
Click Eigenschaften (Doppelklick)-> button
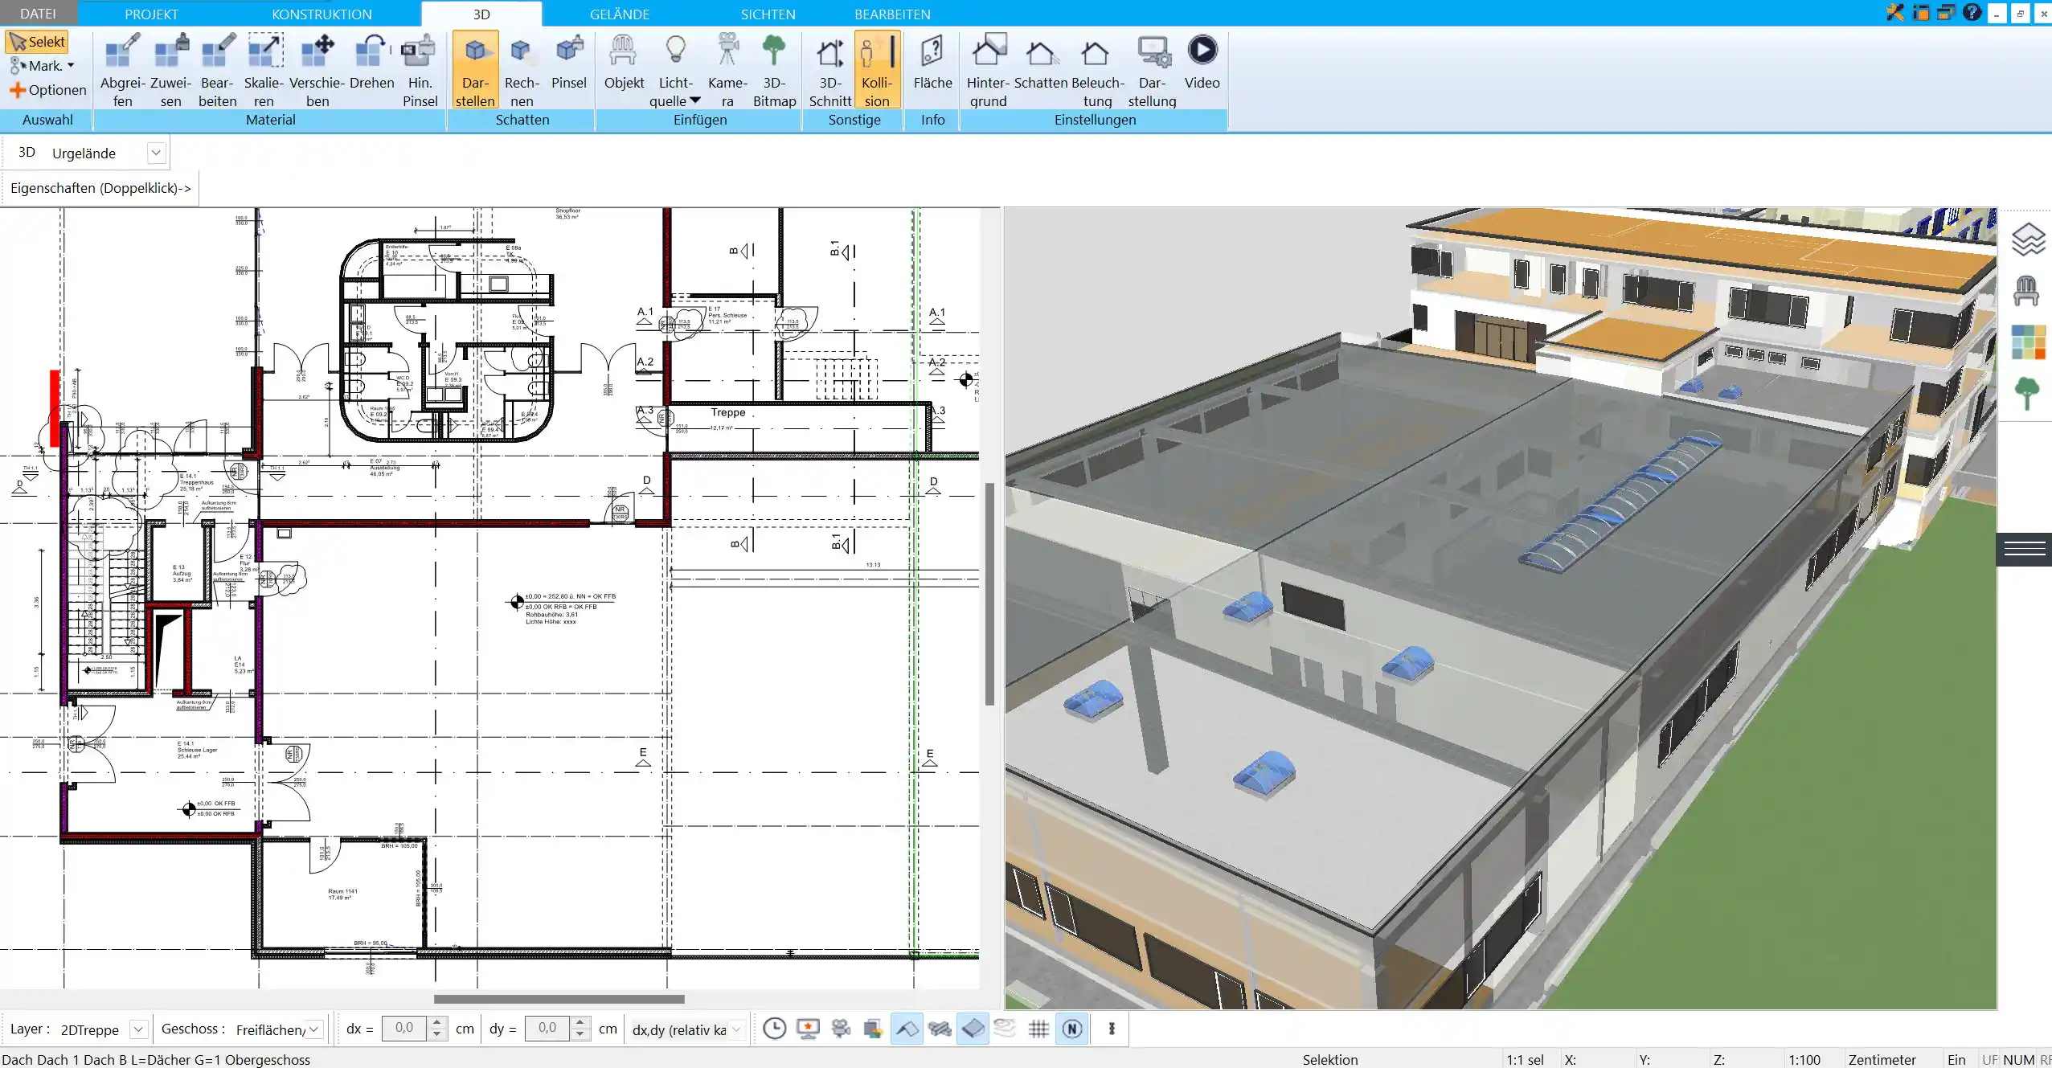100,188
